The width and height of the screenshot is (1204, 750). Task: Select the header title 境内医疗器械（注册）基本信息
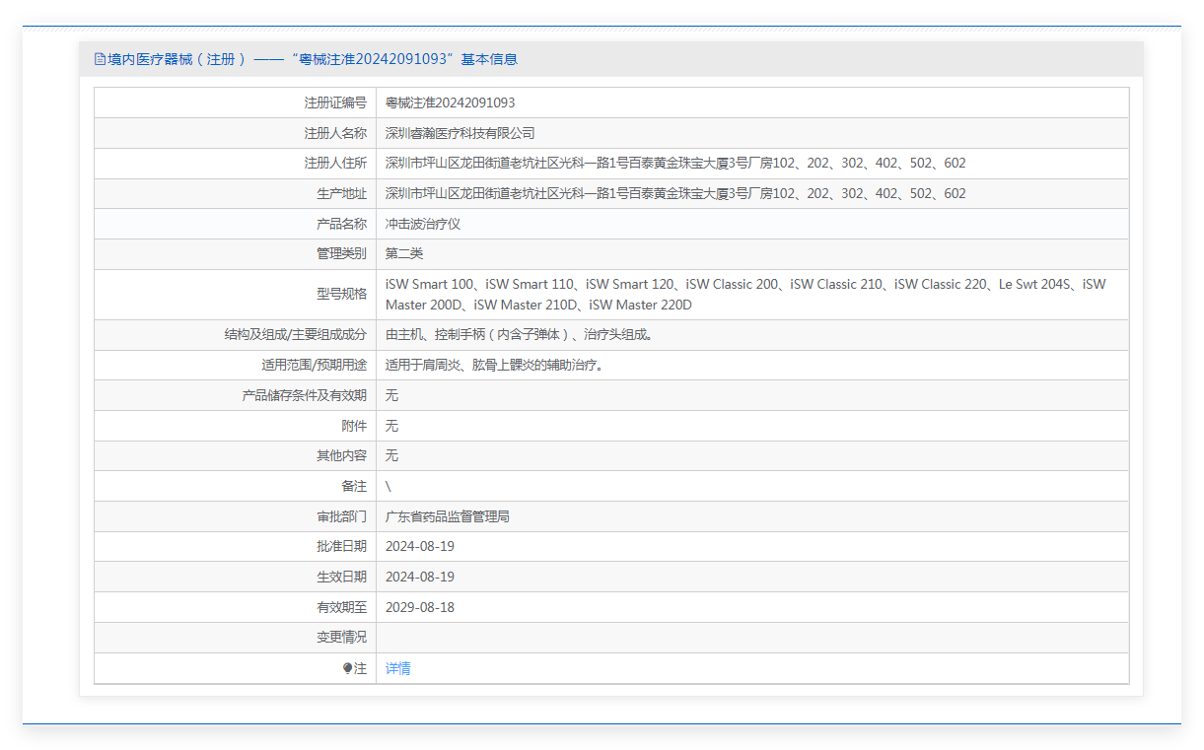point(313,59)
